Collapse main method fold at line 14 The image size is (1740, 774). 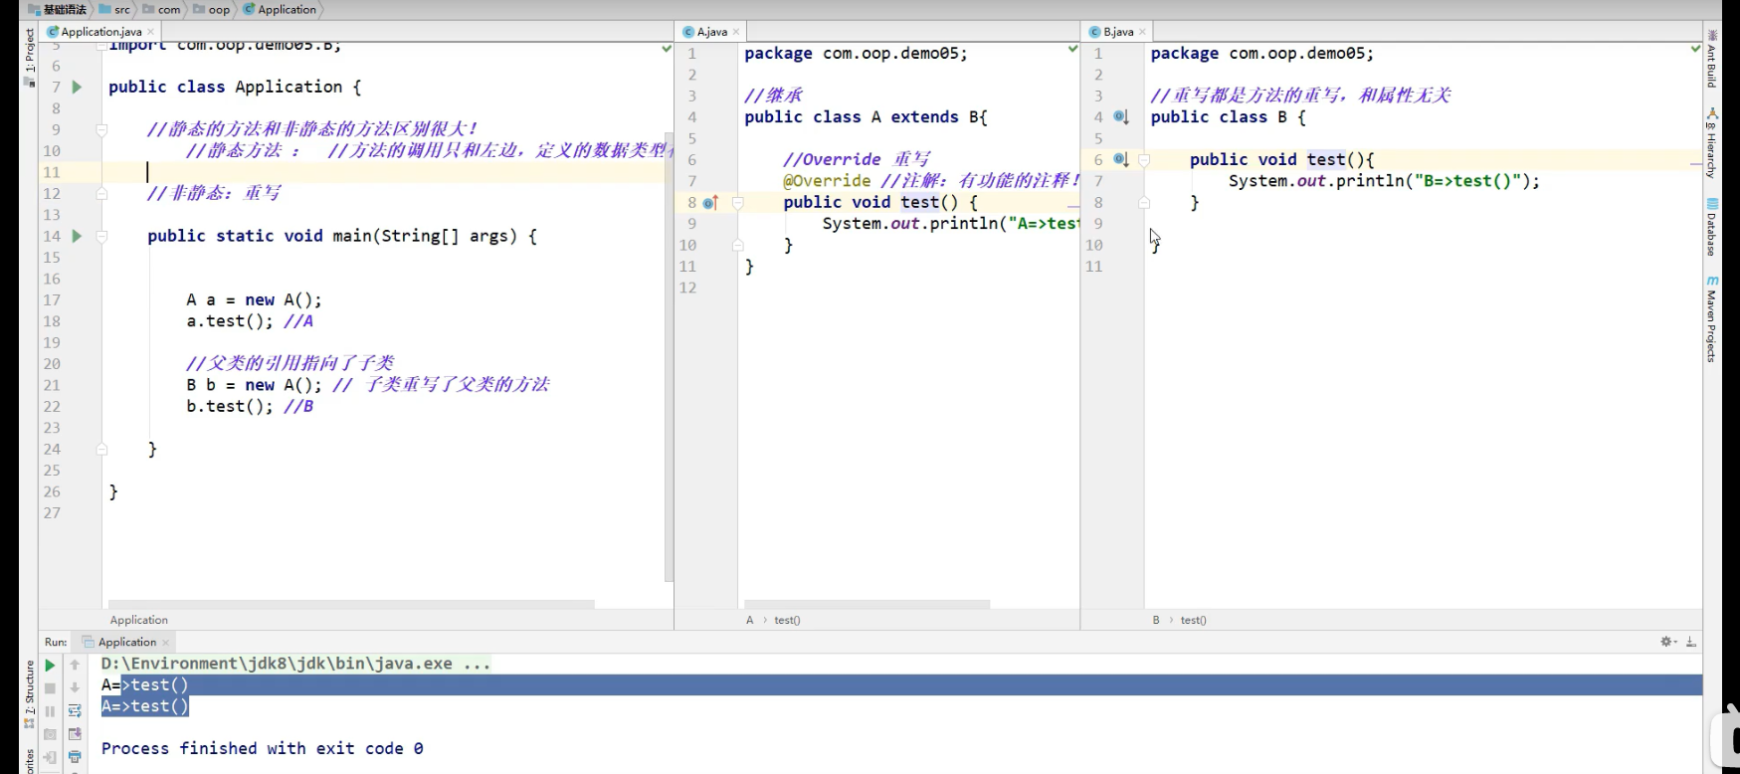coord(101,237)
